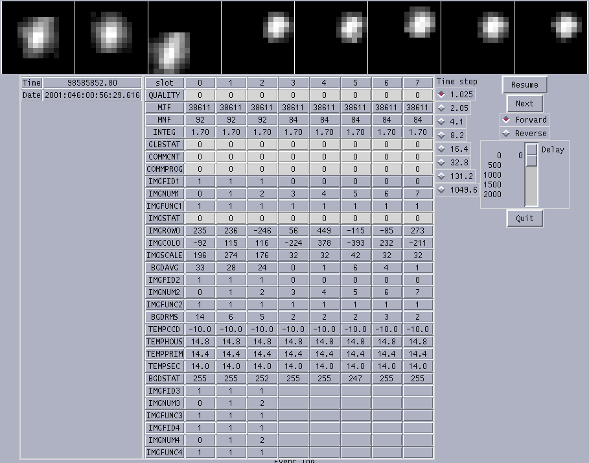The height and width of the screenshot is (463, 589).
Task: Click IMGROW0 value 449 for slot 4
Action: click(324, 230)
